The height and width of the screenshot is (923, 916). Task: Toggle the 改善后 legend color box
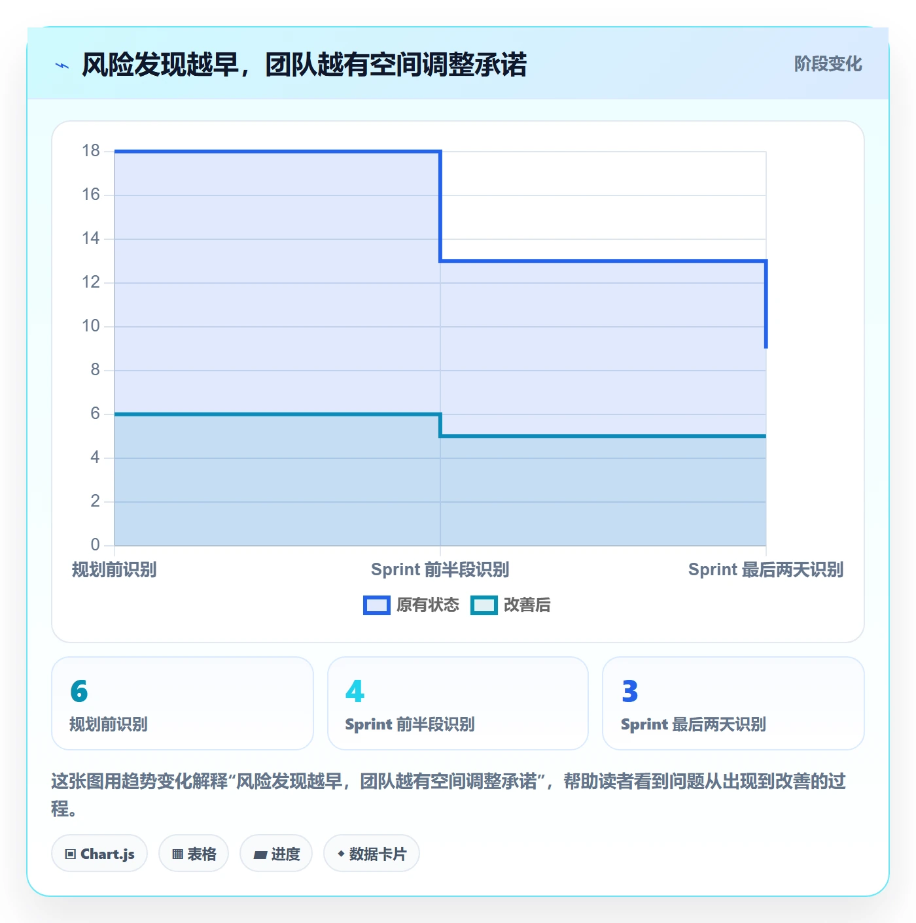(x=484, y=605)
